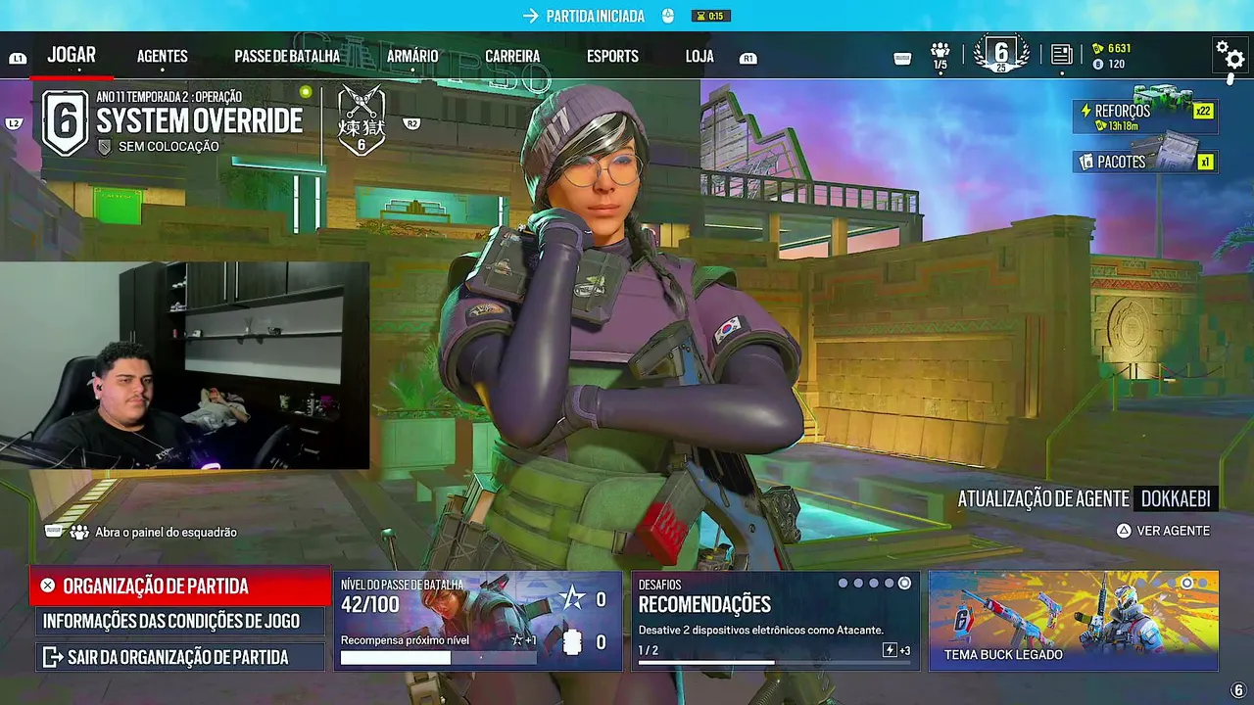Switch to the Carreira tab
Image resolution: width=1254 pixels, height=705 pixels.
pyautogui.click(x=512, y=57)
